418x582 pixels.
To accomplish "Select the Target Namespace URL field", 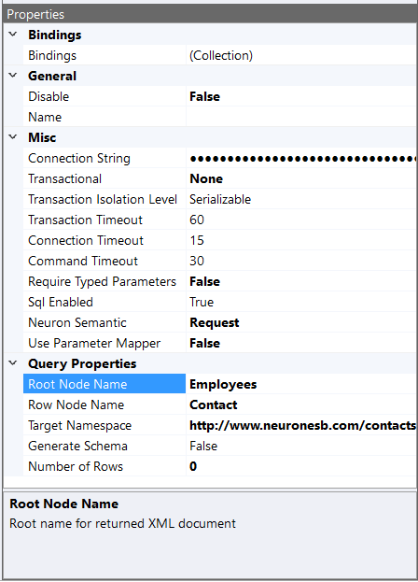I will [x=301, y=425].
